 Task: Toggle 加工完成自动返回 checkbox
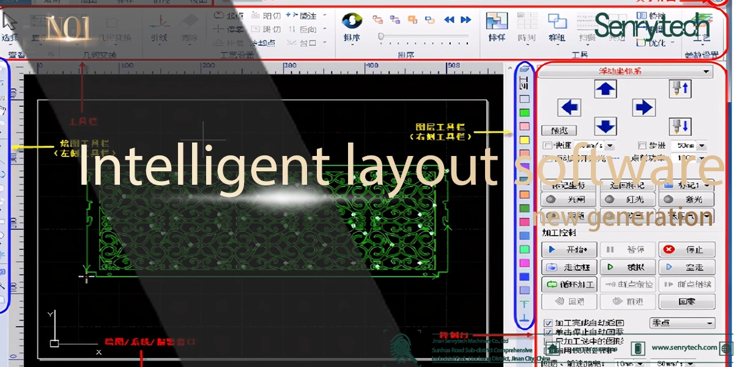click(549, 322)
